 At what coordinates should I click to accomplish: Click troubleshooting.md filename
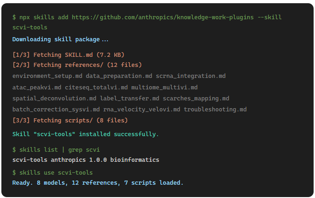[215, 110]
